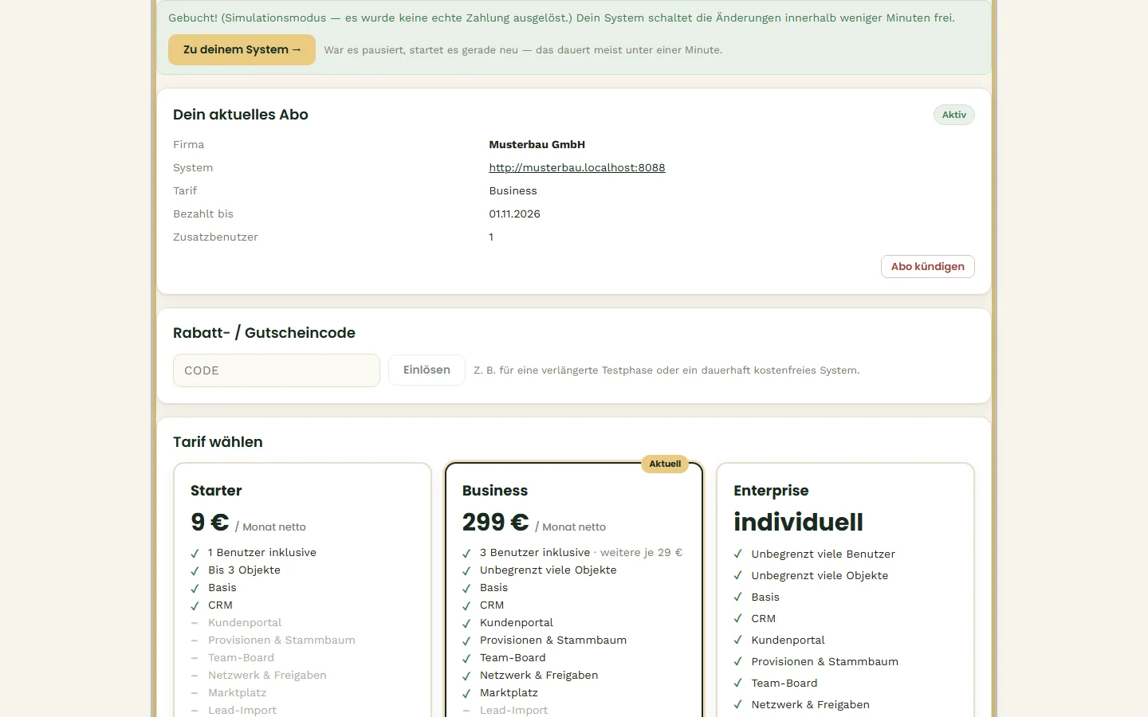
Task: Click checkmark beside Enterprise 'Netzwerk & Freigaben'
Action: [738, 704]
